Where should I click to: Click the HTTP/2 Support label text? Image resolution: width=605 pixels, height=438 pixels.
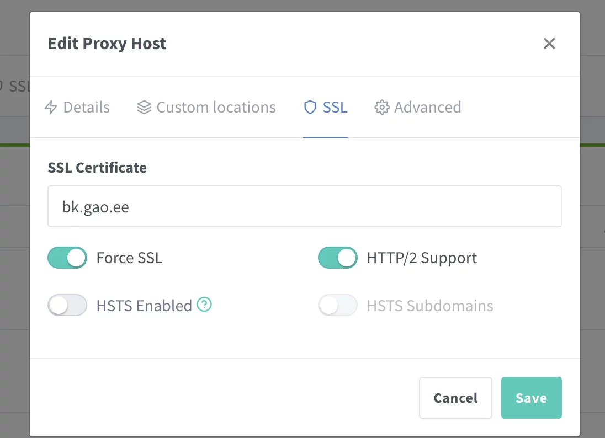pyautogui.click(x=422, y=258)
